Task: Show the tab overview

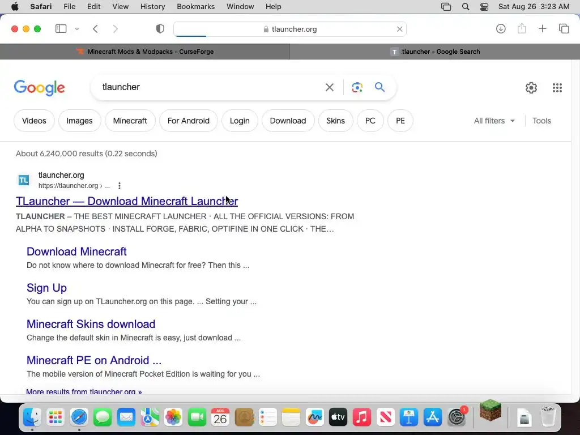Action: click(564, 28)
